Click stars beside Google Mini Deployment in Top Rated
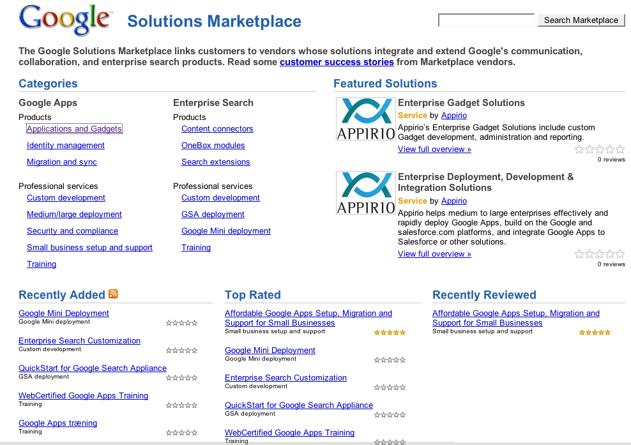The width and height of the screenshot is (631, 445). coord(390,359)
